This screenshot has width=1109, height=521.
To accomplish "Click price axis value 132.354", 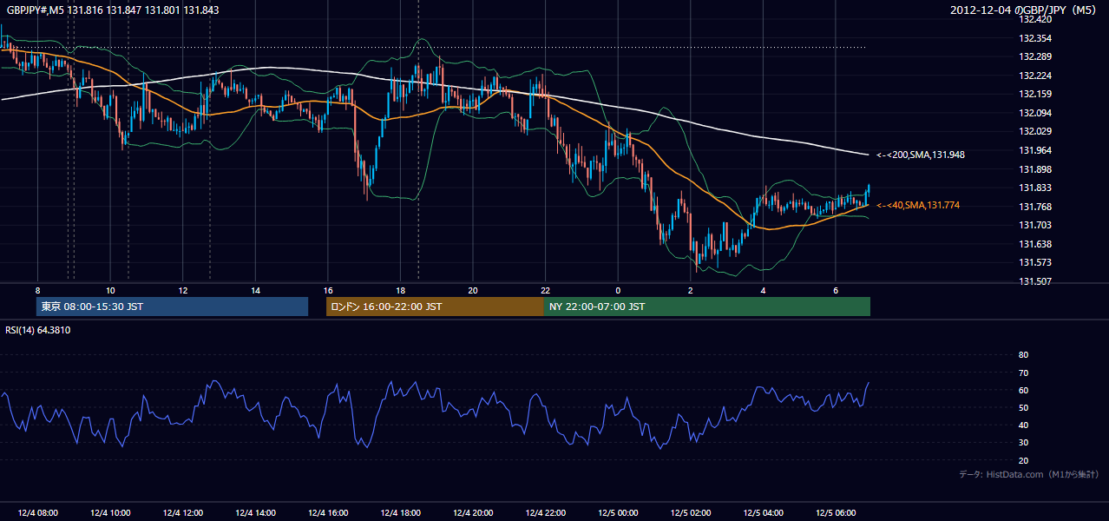I will 1035,38.
